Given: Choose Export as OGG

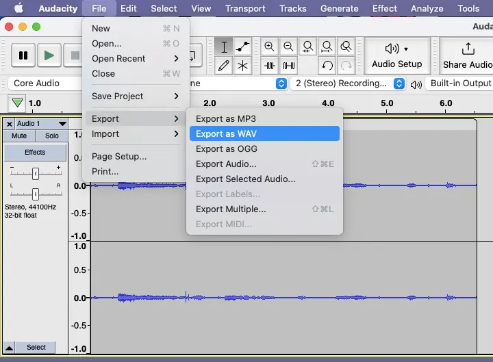Looking at the screenshot, I should pos(264,149).
